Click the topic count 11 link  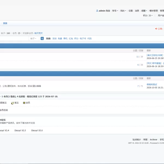pos(137,57)
